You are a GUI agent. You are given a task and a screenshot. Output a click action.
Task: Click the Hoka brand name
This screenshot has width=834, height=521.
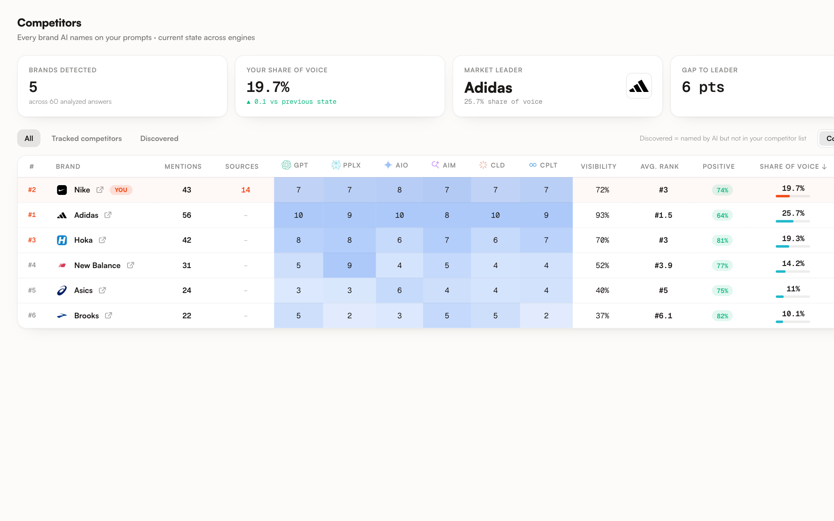pos(83,240)
